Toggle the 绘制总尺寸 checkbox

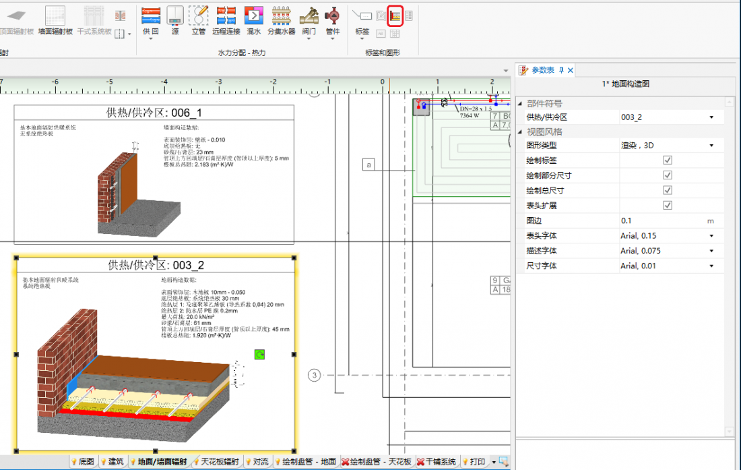[668, 191]
